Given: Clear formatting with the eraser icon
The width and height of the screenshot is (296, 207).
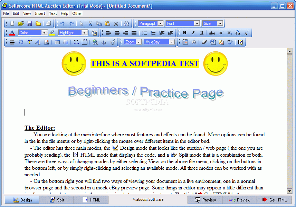Looking at the screenshot, I should [x=204, y=42].
